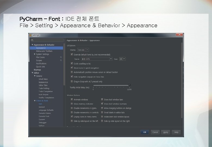Image resolution: width=212 pixels, height=147 pixels.
Task: Select Language Defaults in tree
Action: coord(46,110)
